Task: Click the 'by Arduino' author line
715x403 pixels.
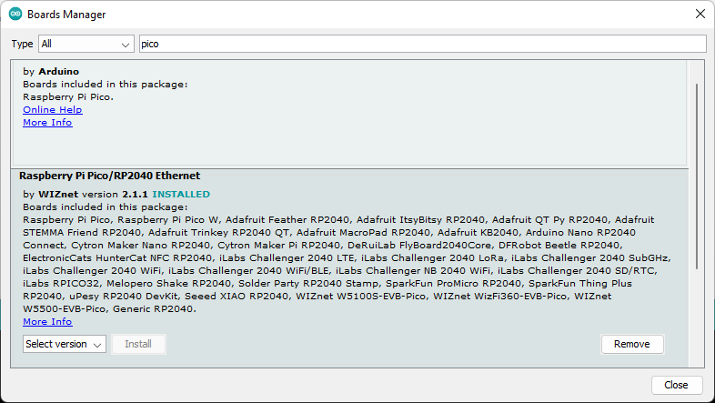Action: coord(51,71)
